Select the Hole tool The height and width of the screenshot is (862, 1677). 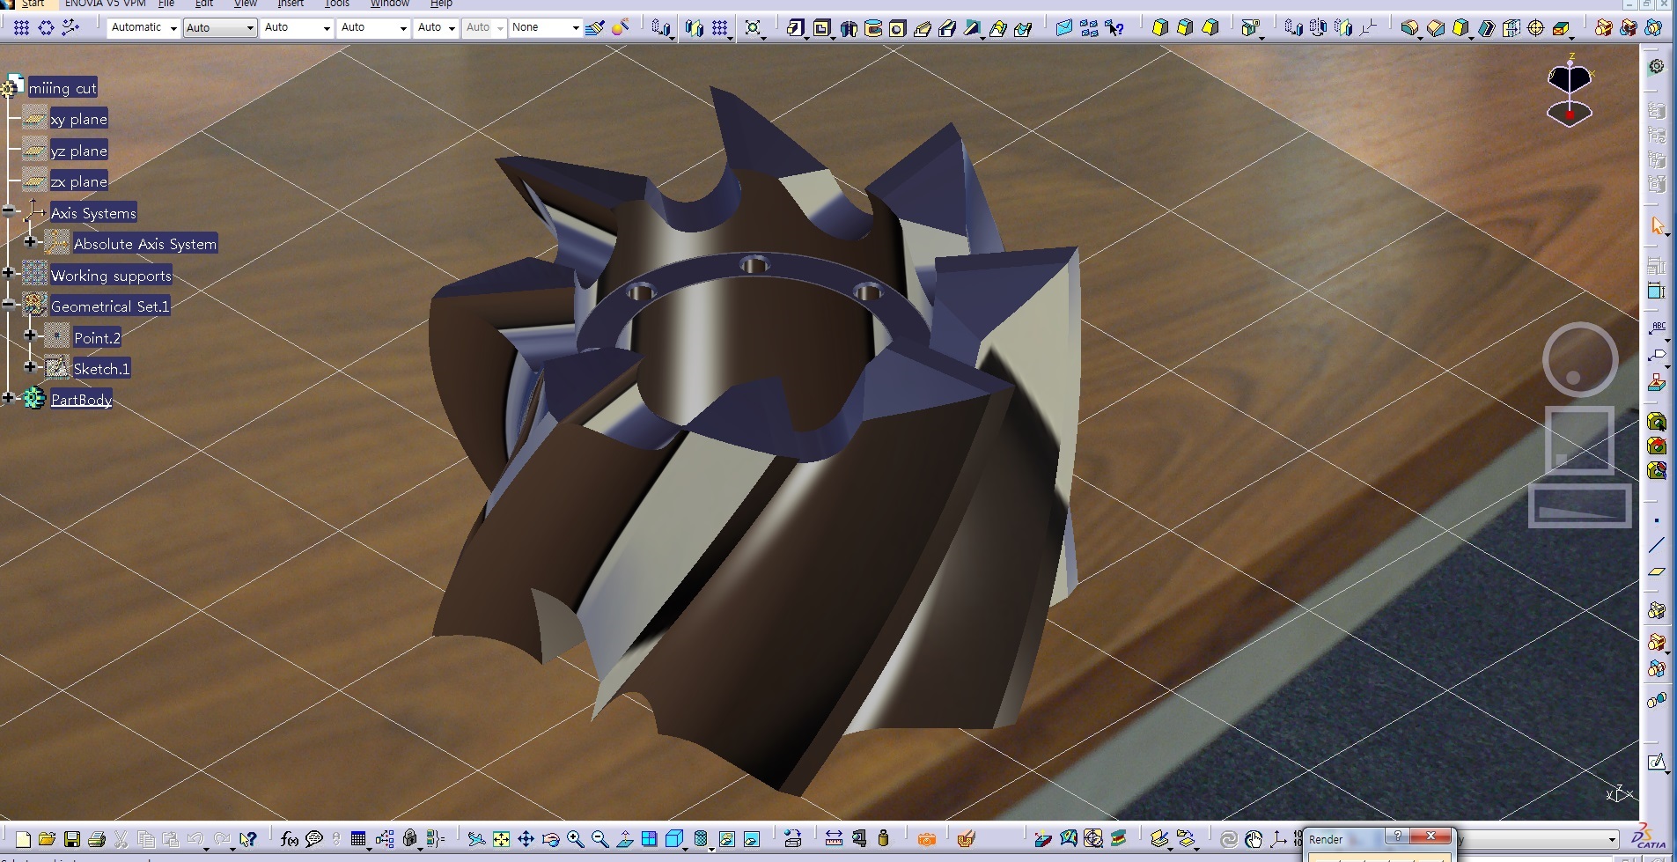897,28
